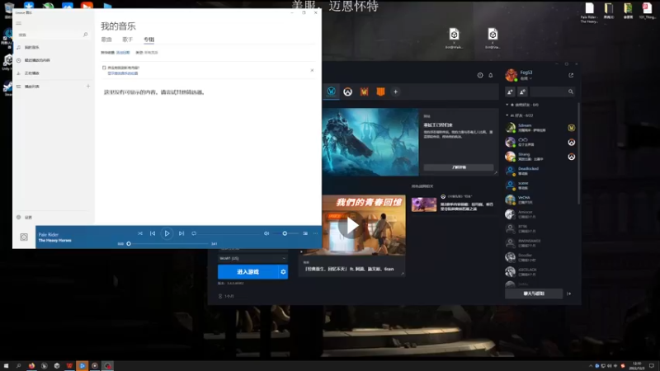Collapse the friends sidebar arrow icon
Viewport: 660px width, 371px height.
coord(569,294)
